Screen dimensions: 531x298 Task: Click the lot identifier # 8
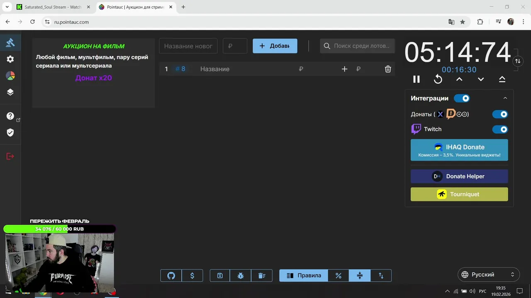(180, 69)
